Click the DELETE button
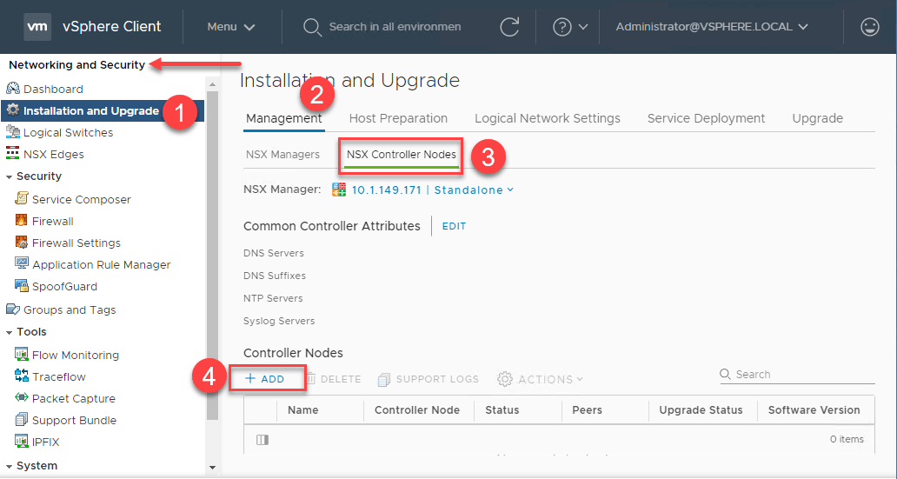The height and width of the screenshot is (479, 897). (334, 379)
